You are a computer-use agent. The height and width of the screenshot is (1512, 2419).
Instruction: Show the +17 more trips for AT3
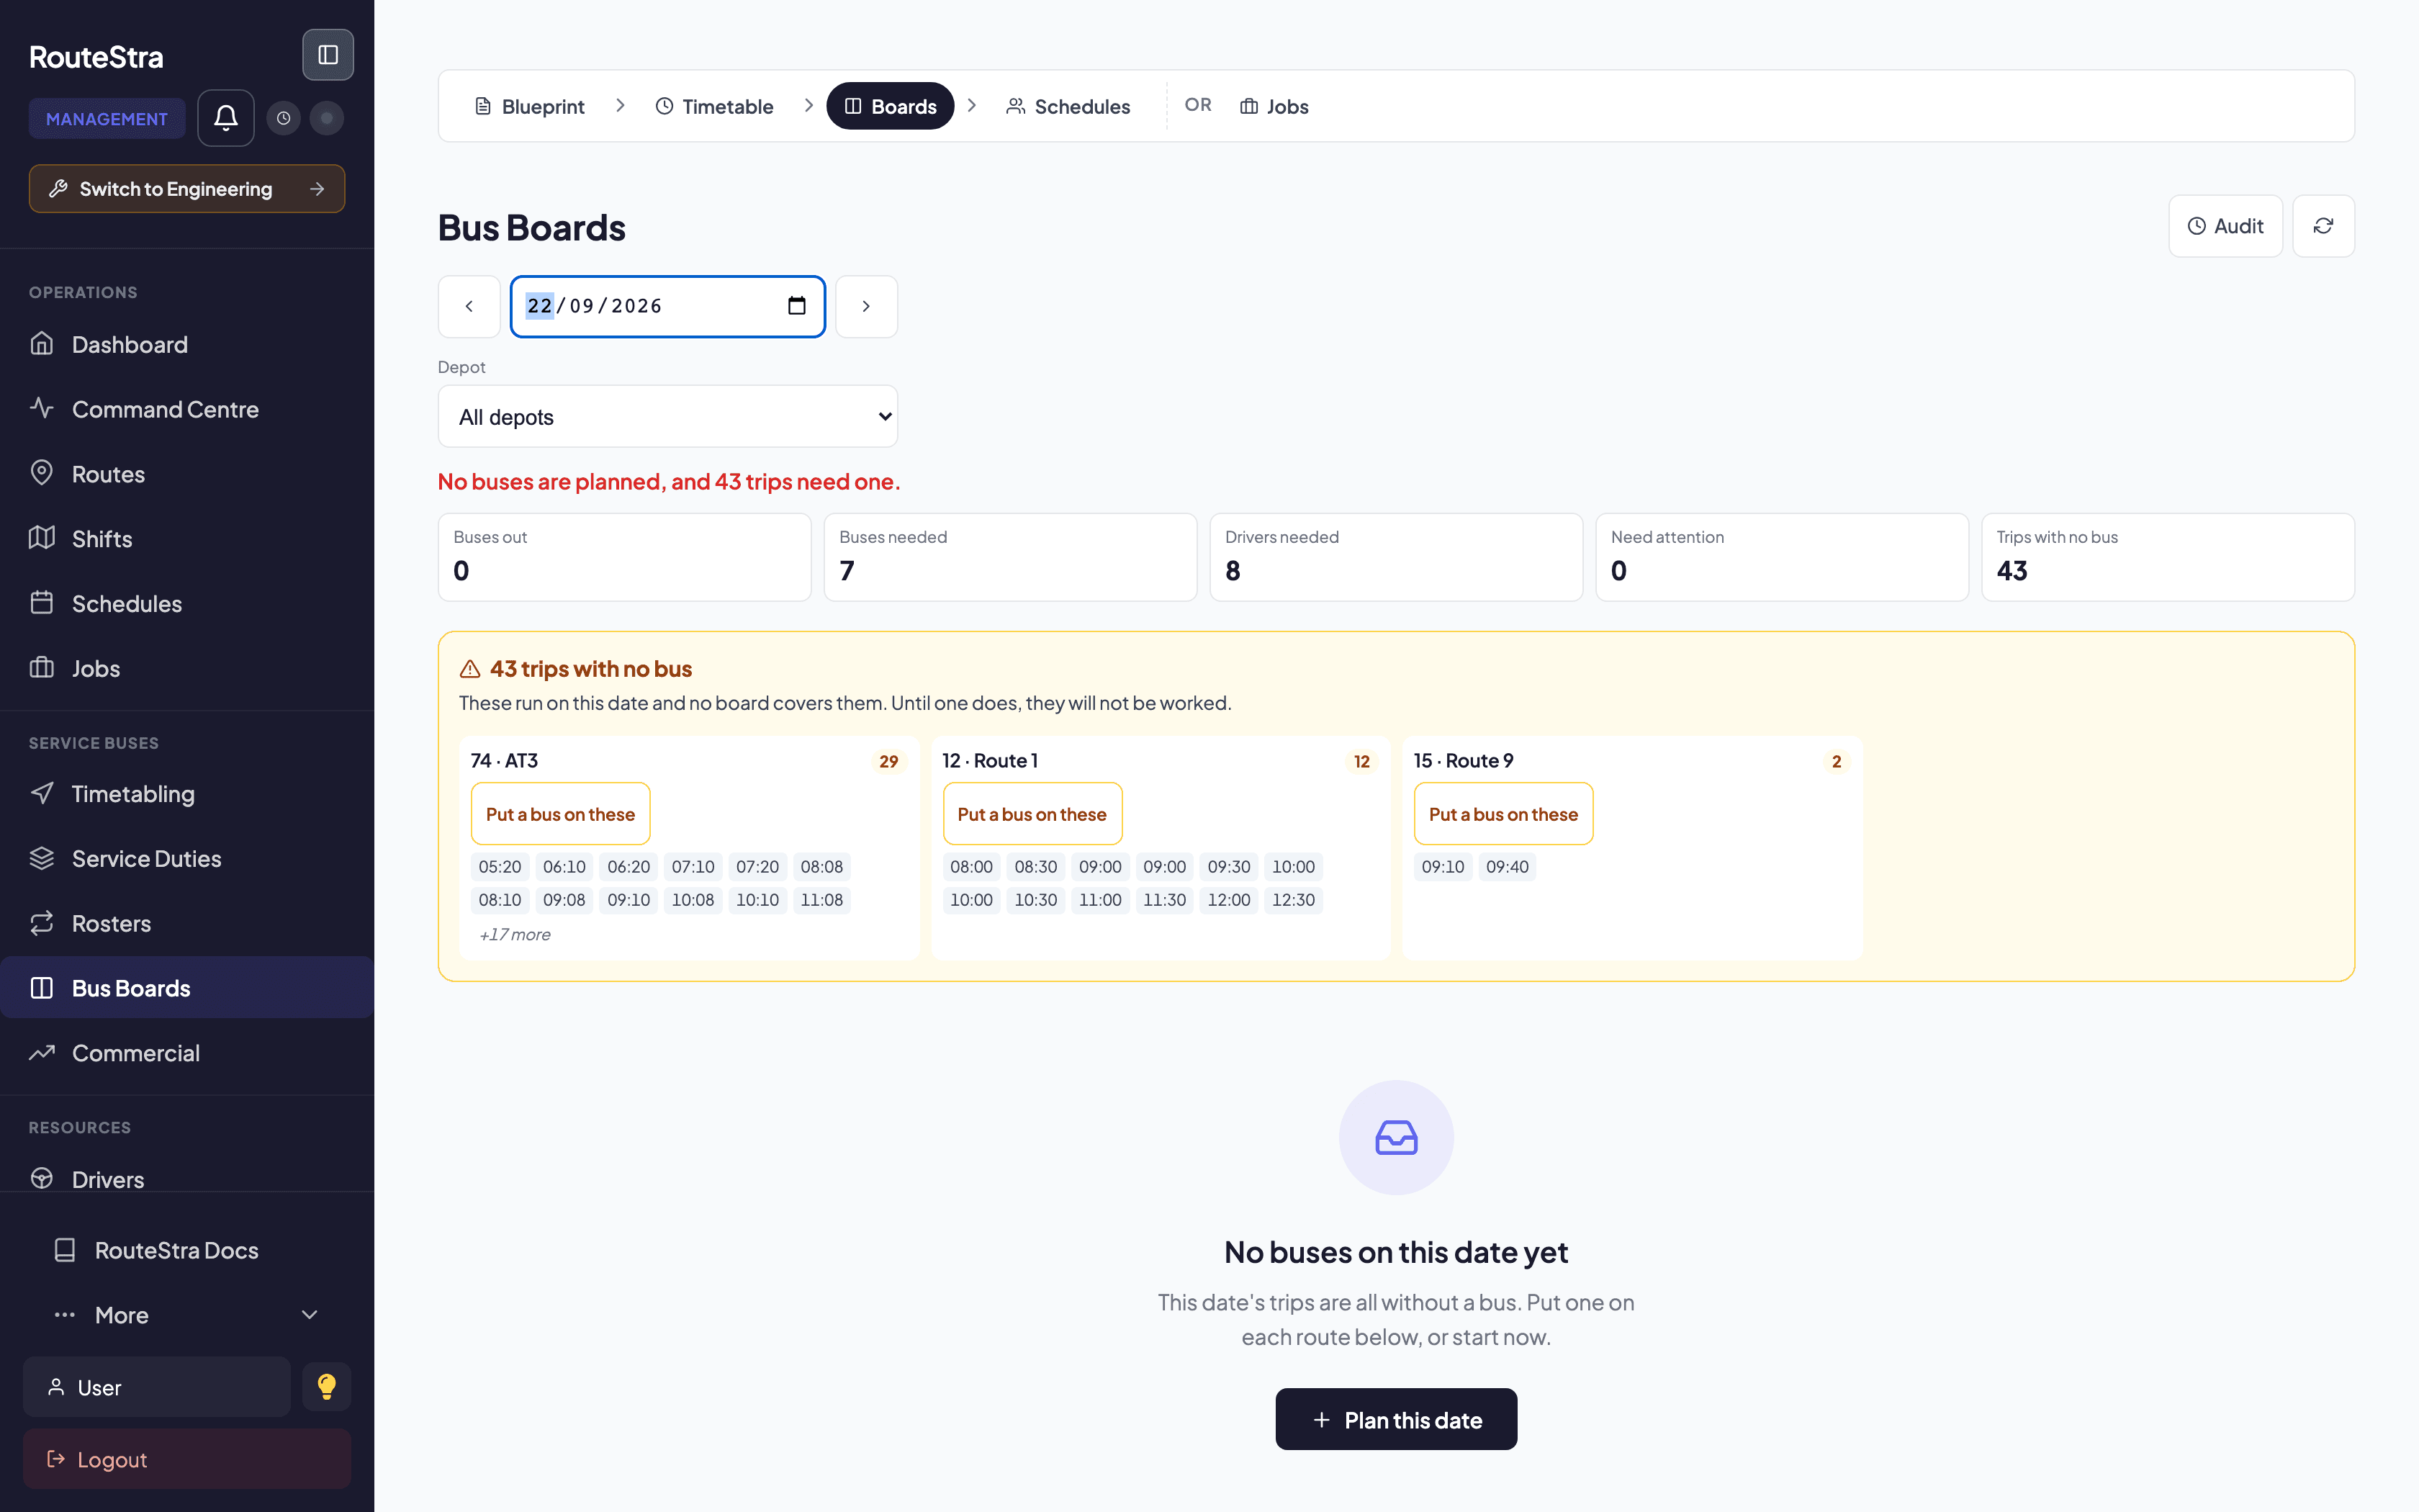pyautogui.click(x=515, y=934)
